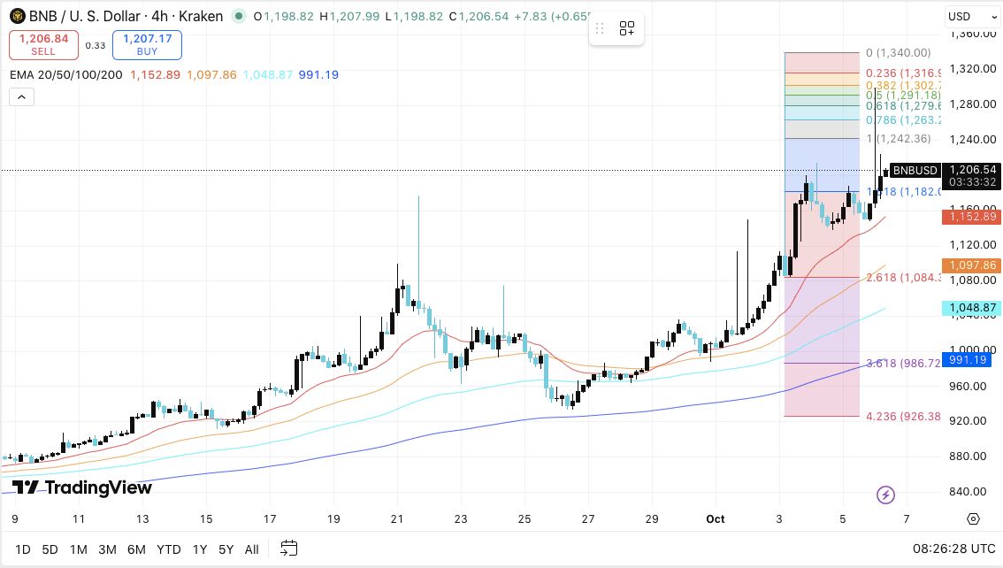Click the red 1,152.89 EMA price label

[x=973, y=216]
